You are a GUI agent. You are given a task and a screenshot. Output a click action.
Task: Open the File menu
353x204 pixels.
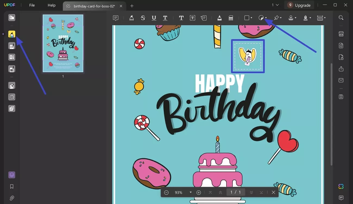pyautogui.click(x=32, y=5)
